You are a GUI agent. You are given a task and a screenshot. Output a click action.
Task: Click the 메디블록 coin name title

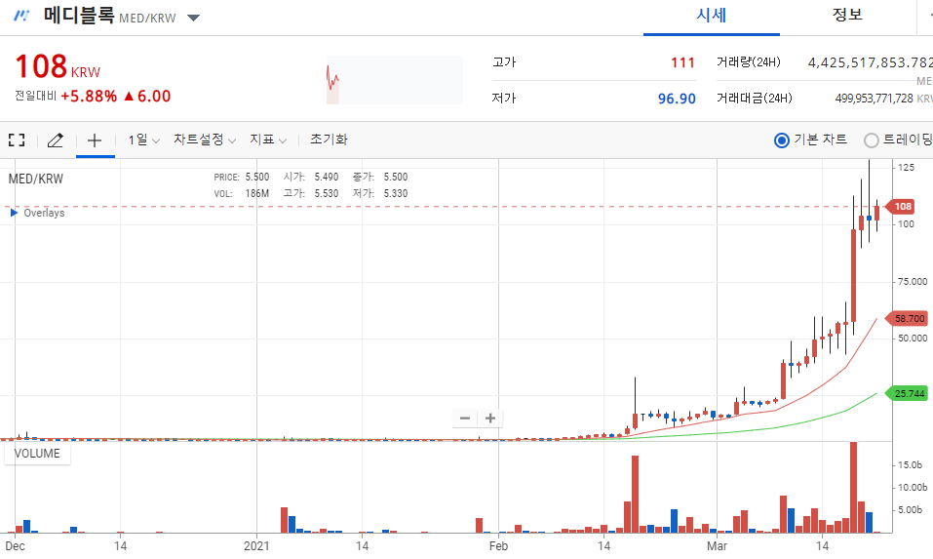click(79, 15)
